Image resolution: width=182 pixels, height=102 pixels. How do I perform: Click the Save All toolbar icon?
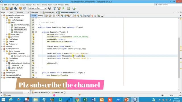(15, 8)
